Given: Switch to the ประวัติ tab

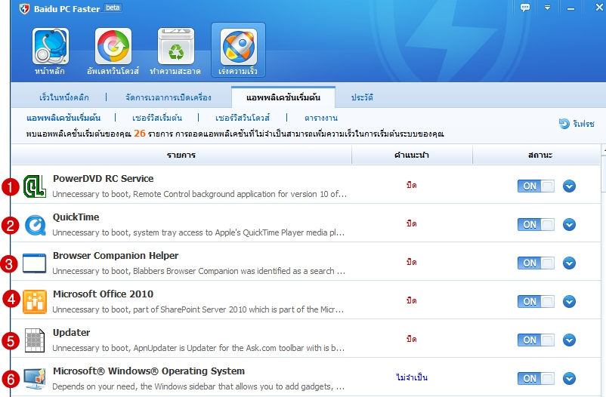Looking at the screenshot, I should 362,97.
